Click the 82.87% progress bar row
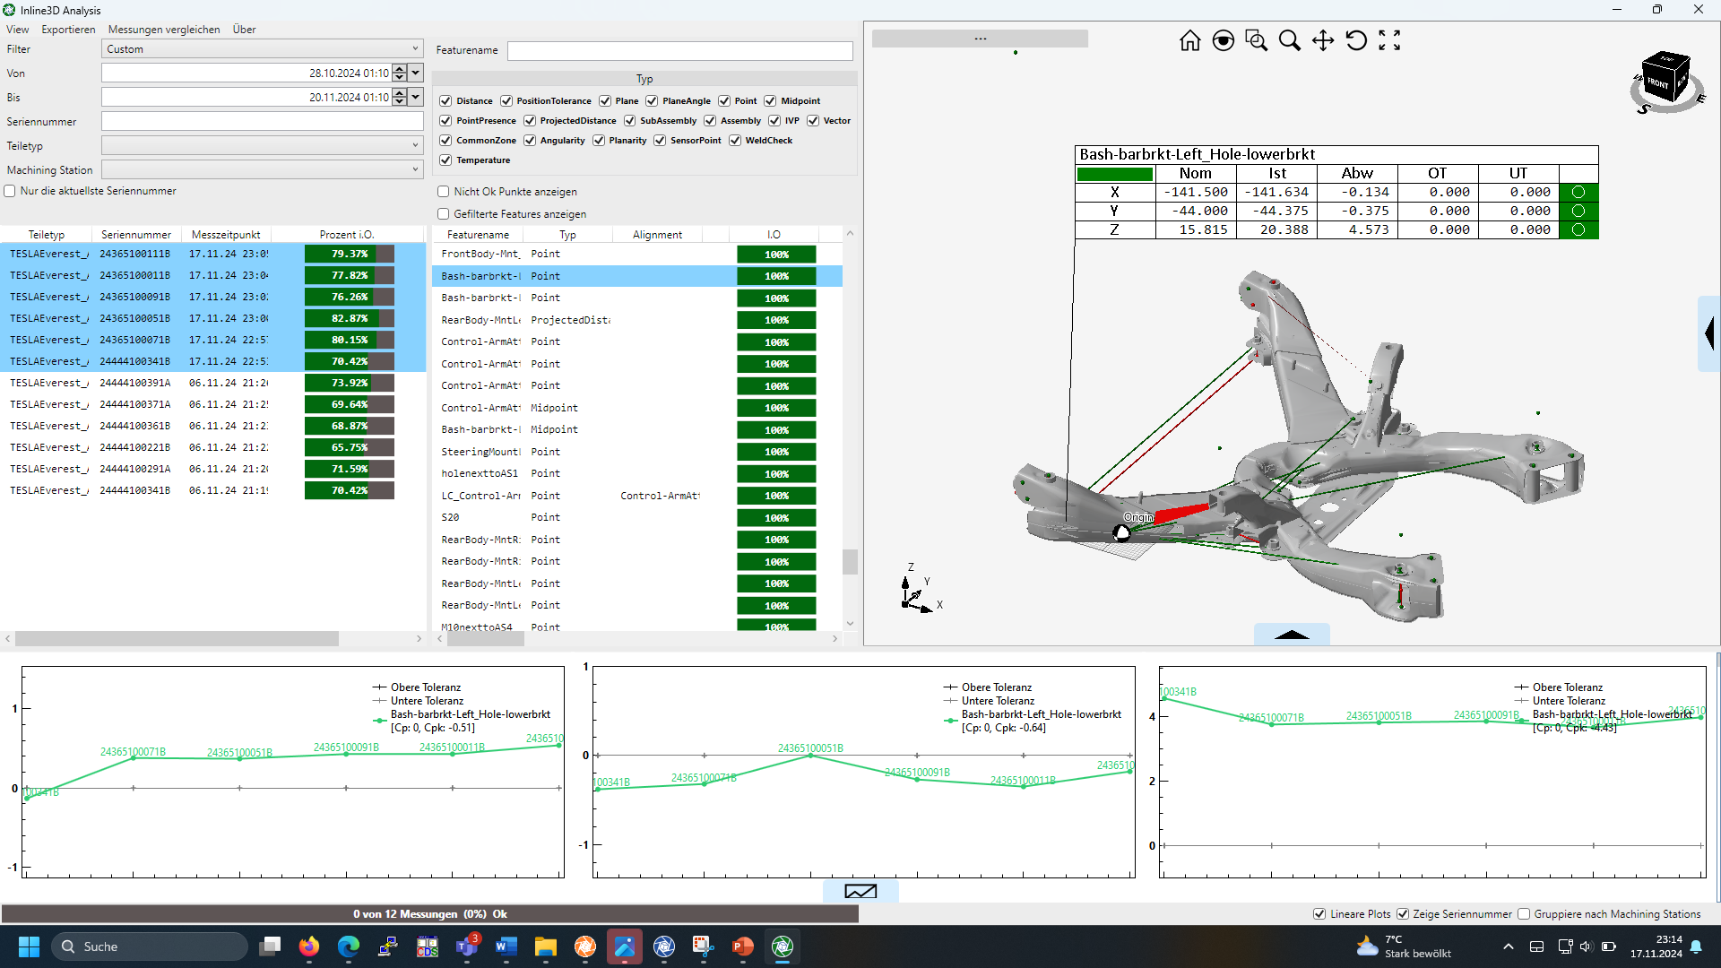1721x968 pixels. (349, 318)
